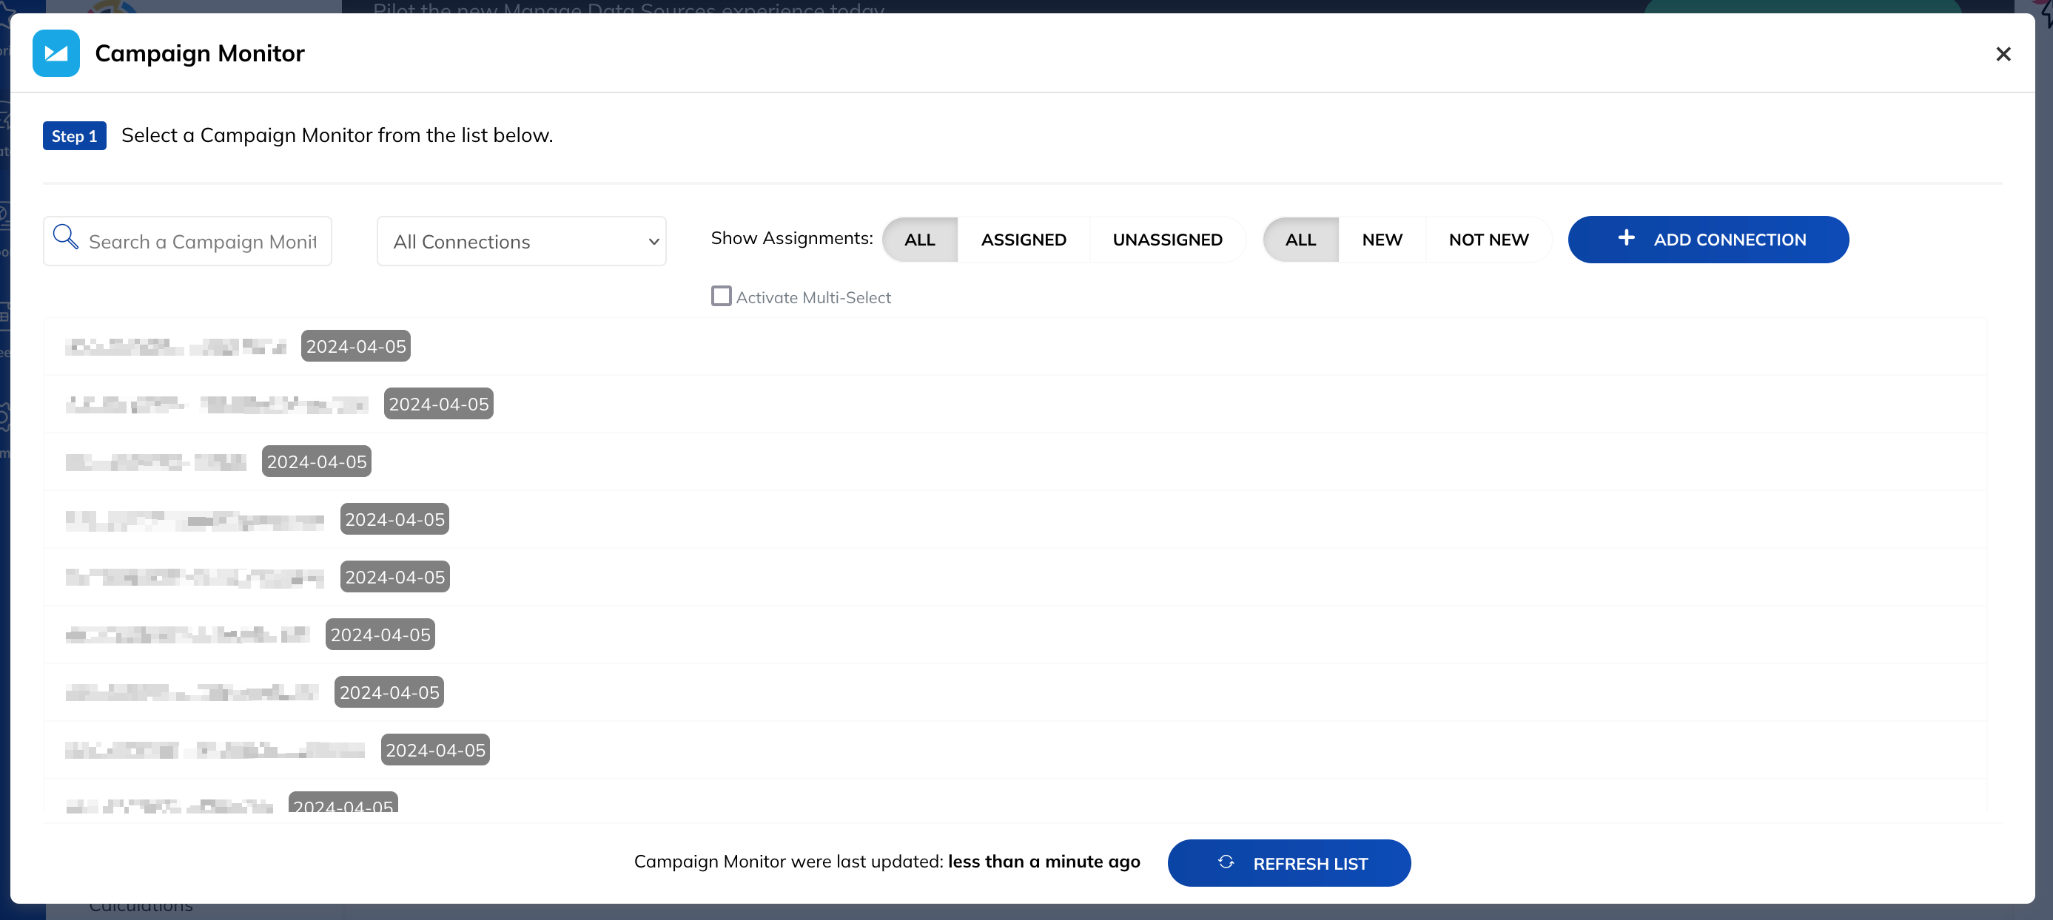This screenshot has width=2053, height=920.
Task: Click the Step 1 badge
Action: pos(74,136)
